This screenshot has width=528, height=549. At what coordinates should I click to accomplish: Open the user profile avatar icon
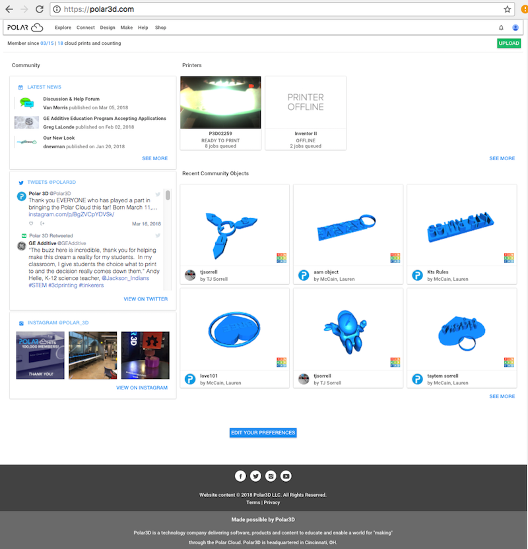pos(515,28)
